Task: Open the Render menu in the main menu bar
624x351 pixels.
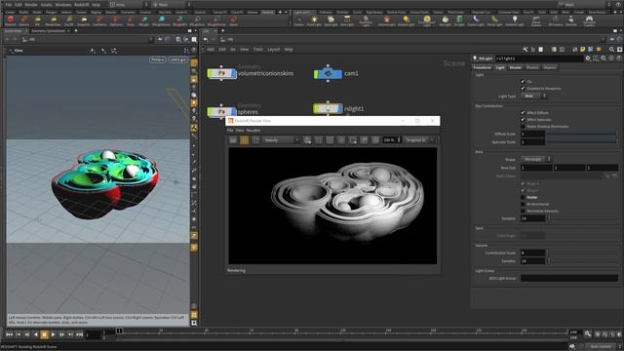Action: tap(31, 5)
